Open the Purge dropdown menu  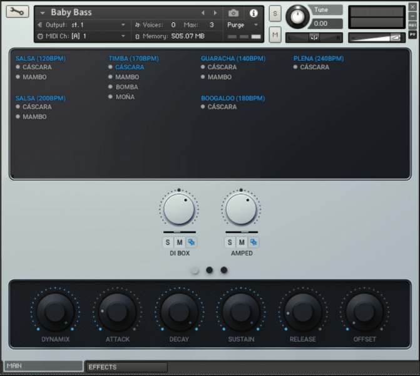(243, 25)
